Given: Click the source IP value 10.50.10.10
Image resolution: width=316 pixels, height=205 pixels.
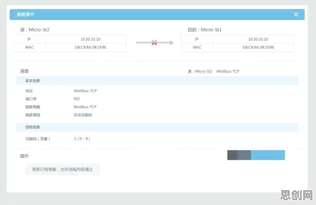Looking at the screenshot, I should click(x=91, y=39).
